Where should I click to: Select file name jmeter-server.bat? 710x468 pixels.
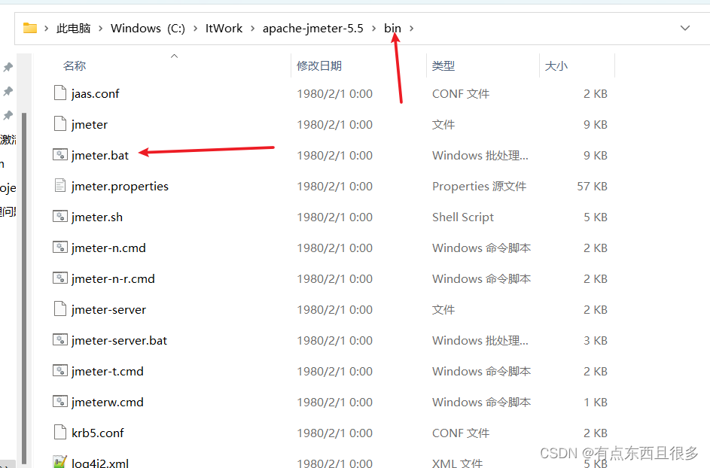119,340
